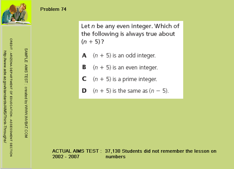Click the word "numbers" at the bottom
234x169 pixels.
[115, 157]
